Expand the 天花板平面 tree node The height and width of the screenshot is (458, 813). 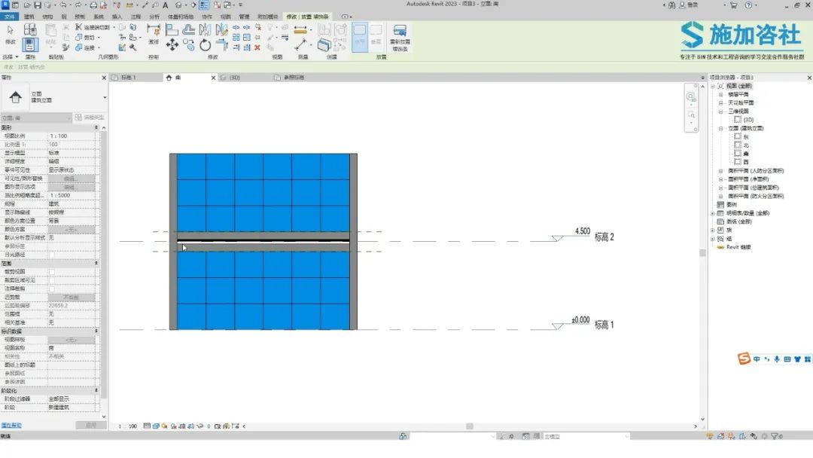pyautogui.click(x=720, y=102)
